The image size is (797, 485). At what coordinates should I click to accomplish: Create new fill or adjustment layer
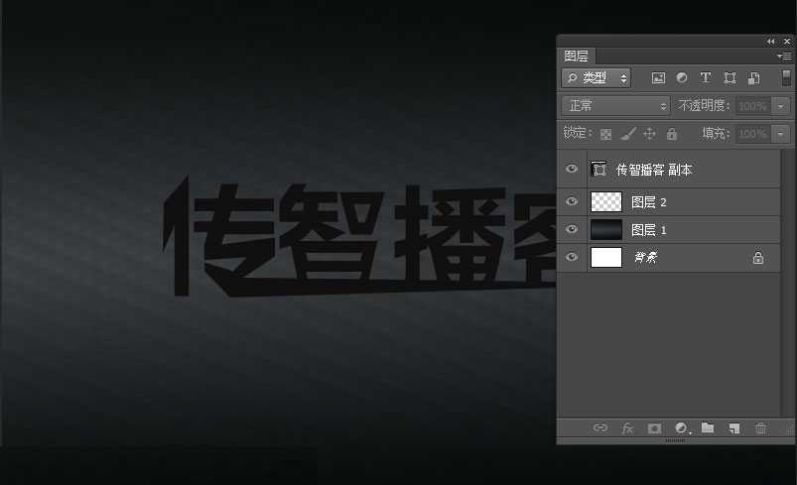pos(683,428)
